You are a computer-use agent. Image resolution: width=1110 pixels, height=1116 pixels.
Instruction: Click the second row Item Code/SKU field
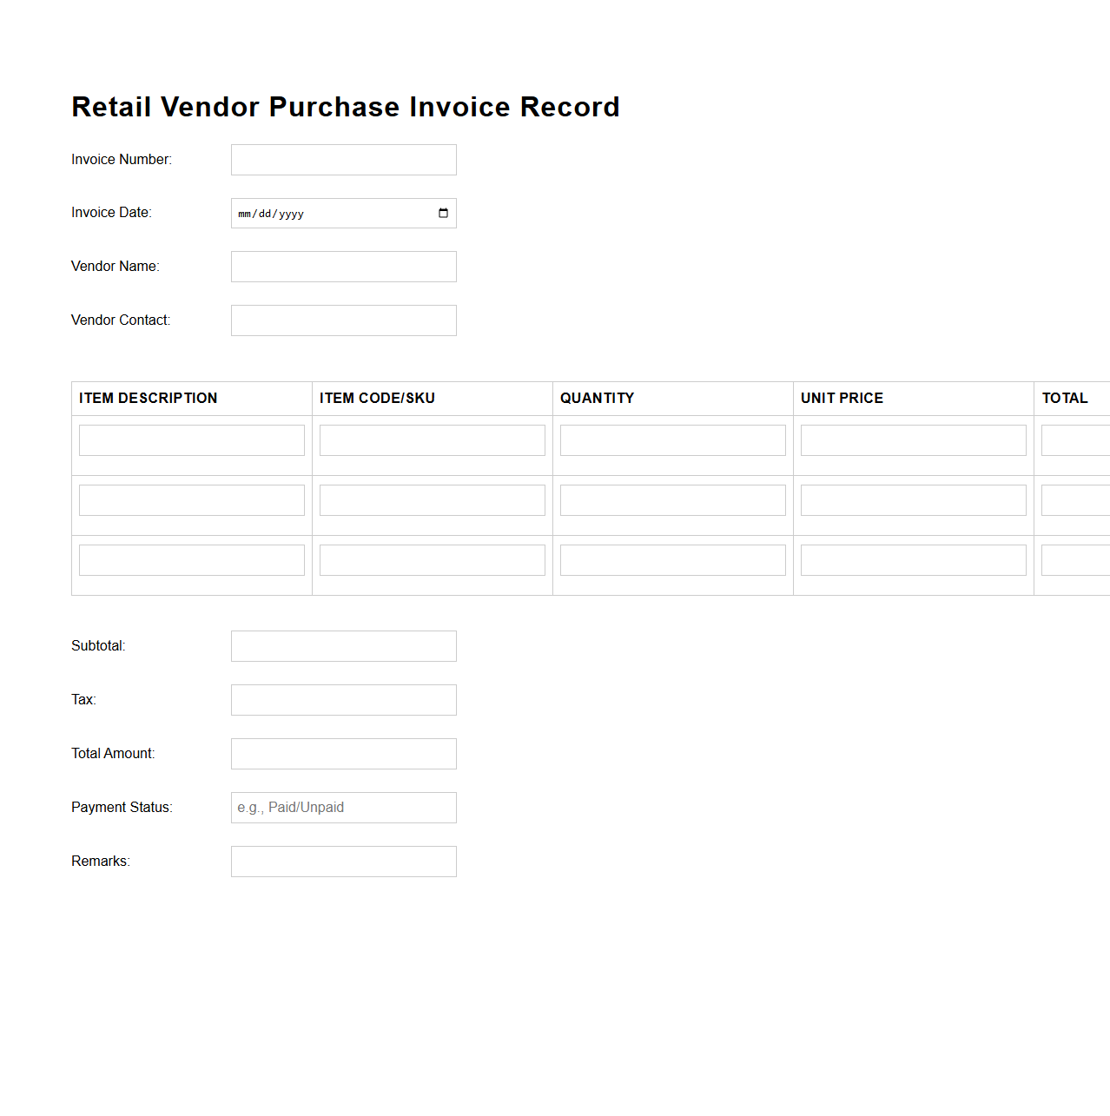432,499
